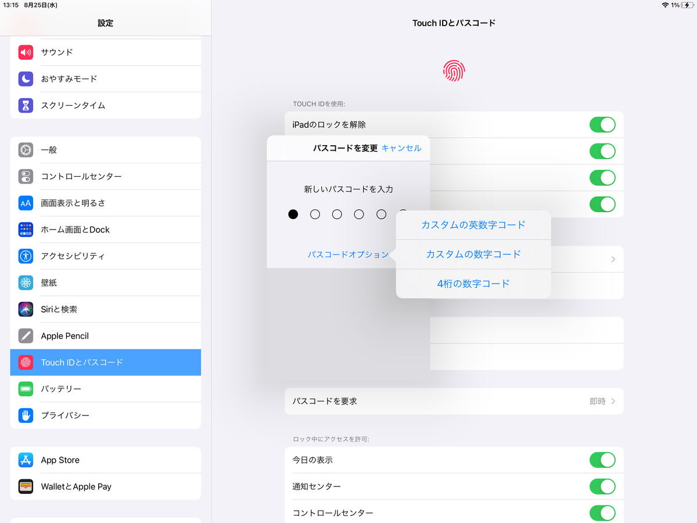Select カスタムの英数字コード option
Viewport: 697px width, 523px height.
[x=473, y=225]
